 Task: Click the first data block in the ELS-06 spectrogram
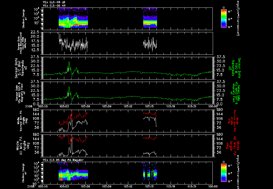(x=73, y=18)
